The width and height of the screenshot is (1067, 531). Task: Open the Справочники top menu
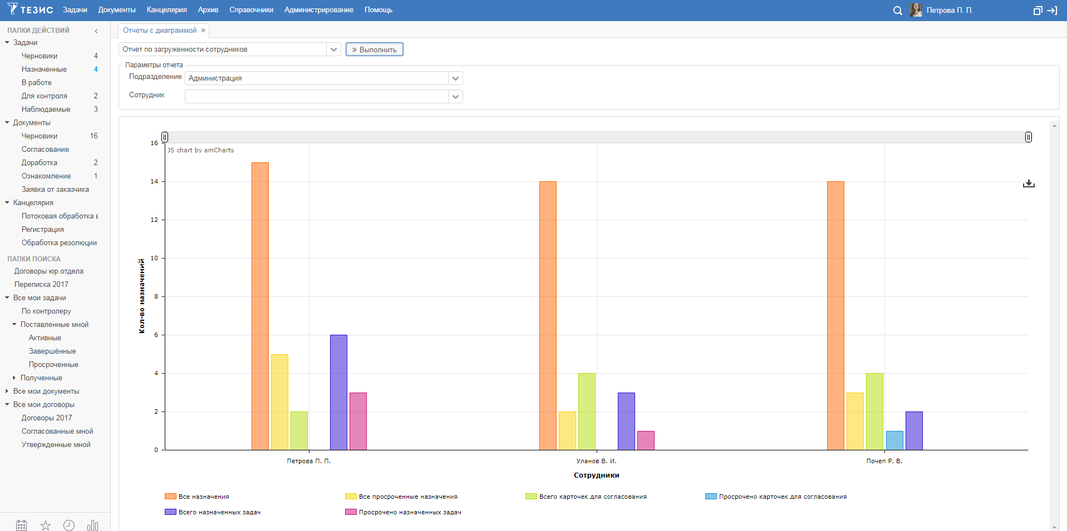click(252, 10)
